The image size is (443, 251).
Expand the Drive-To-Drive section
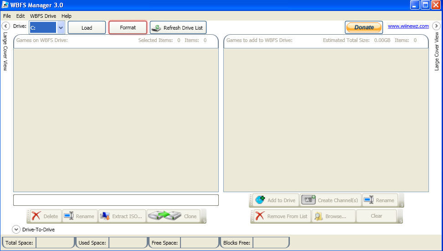pyautogui.click(x=16, y=230)
